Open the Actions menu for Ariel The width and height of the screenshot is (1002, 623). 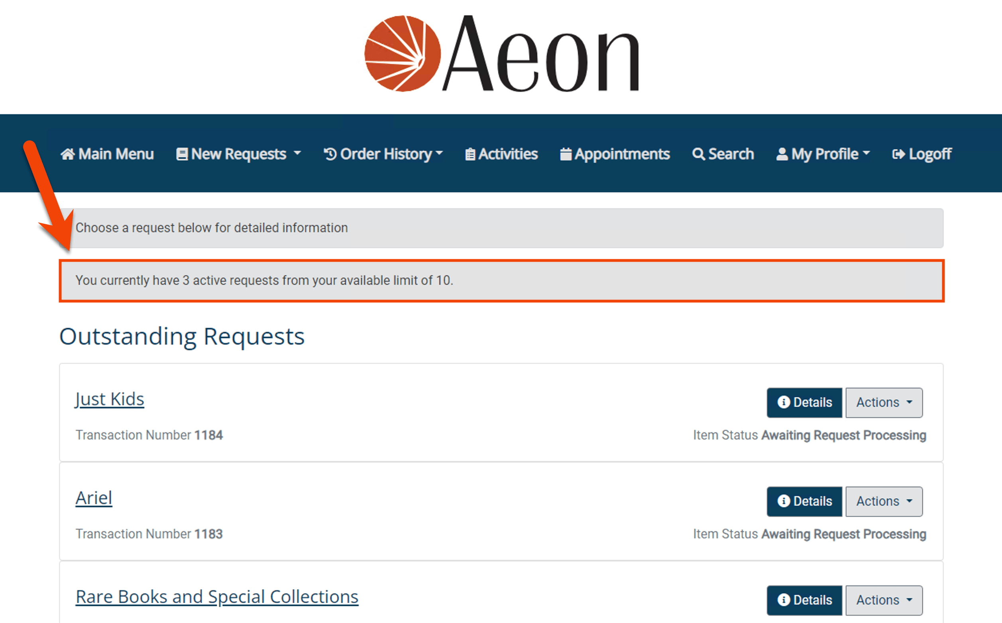884,501
